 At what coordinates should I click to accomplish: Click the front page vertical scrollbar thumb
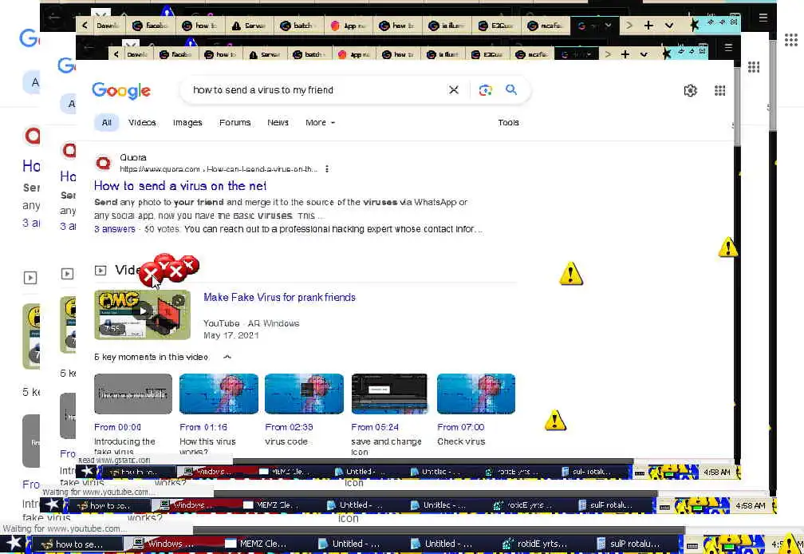pos(737,105)
